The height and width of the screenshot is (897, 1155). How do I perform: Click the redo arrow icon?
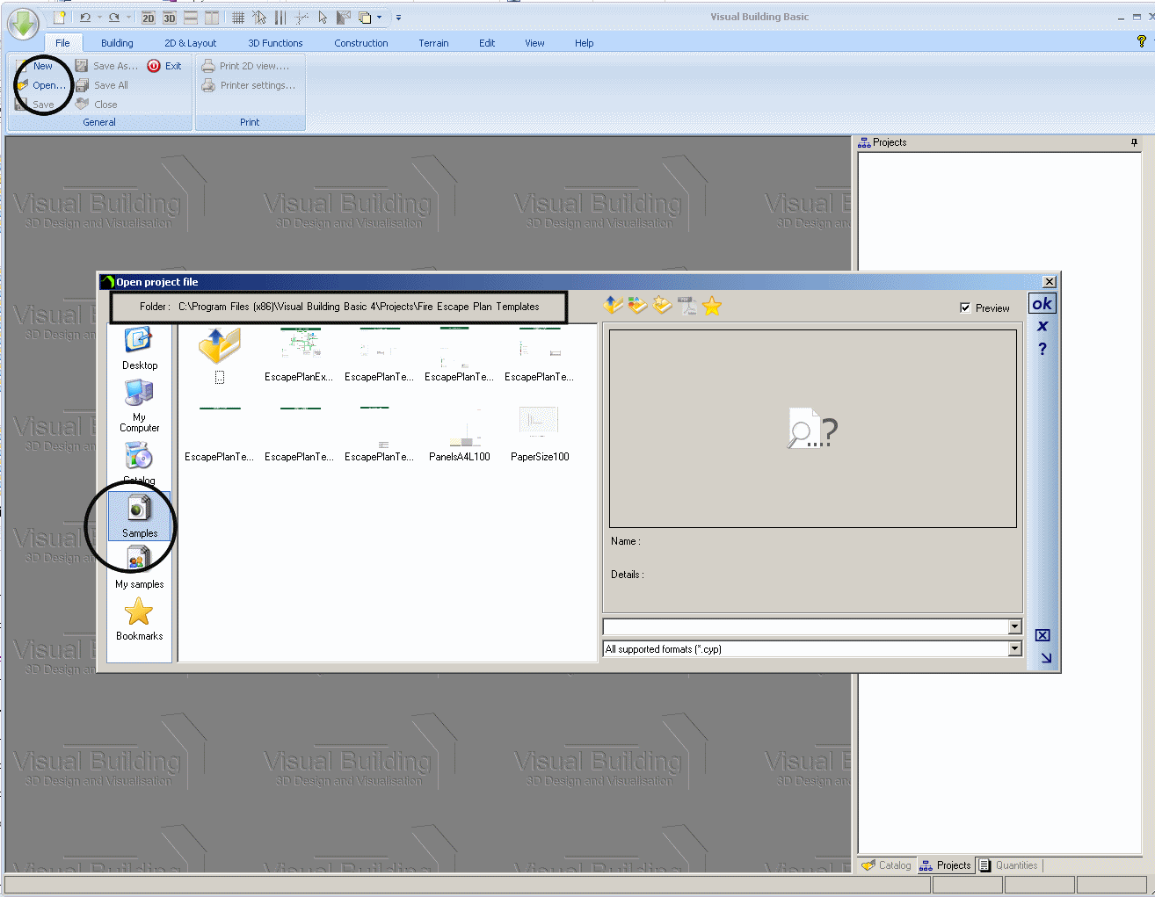114,17
